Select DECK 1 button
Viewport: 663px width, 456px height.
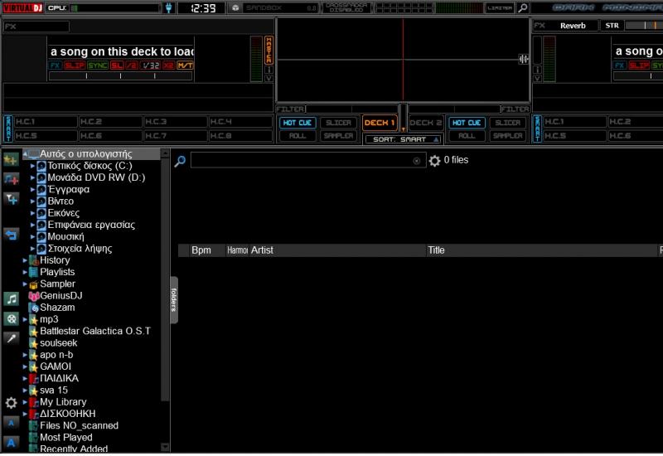click(x=380, y=123)
